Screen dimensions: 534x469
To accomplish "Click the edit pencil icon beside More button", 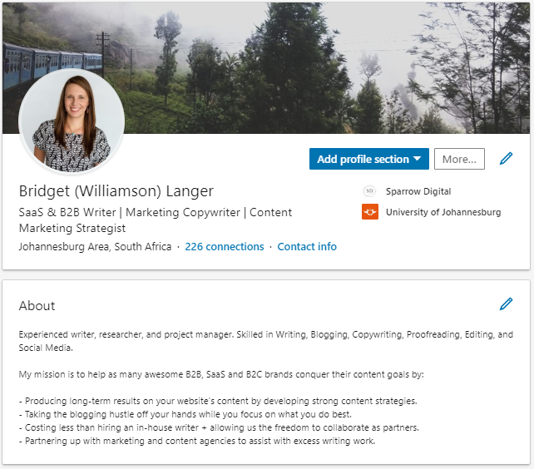I will [x=506, y=159].
